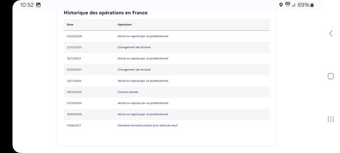The image size is (340, 153).
Task: Select Changement de titulaire dated 07/04/2021
Action: click(167, 70)
